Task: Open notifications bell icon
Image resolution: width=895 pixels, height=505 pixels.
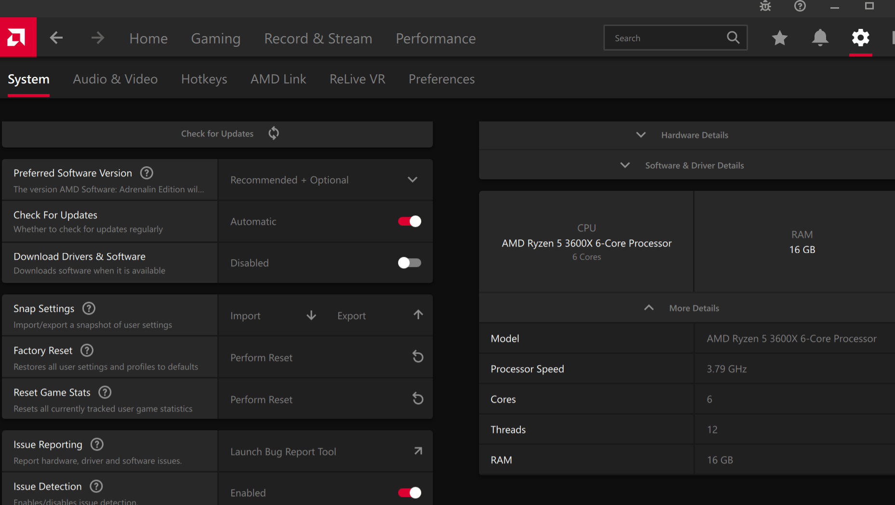Action: [820, 38]
